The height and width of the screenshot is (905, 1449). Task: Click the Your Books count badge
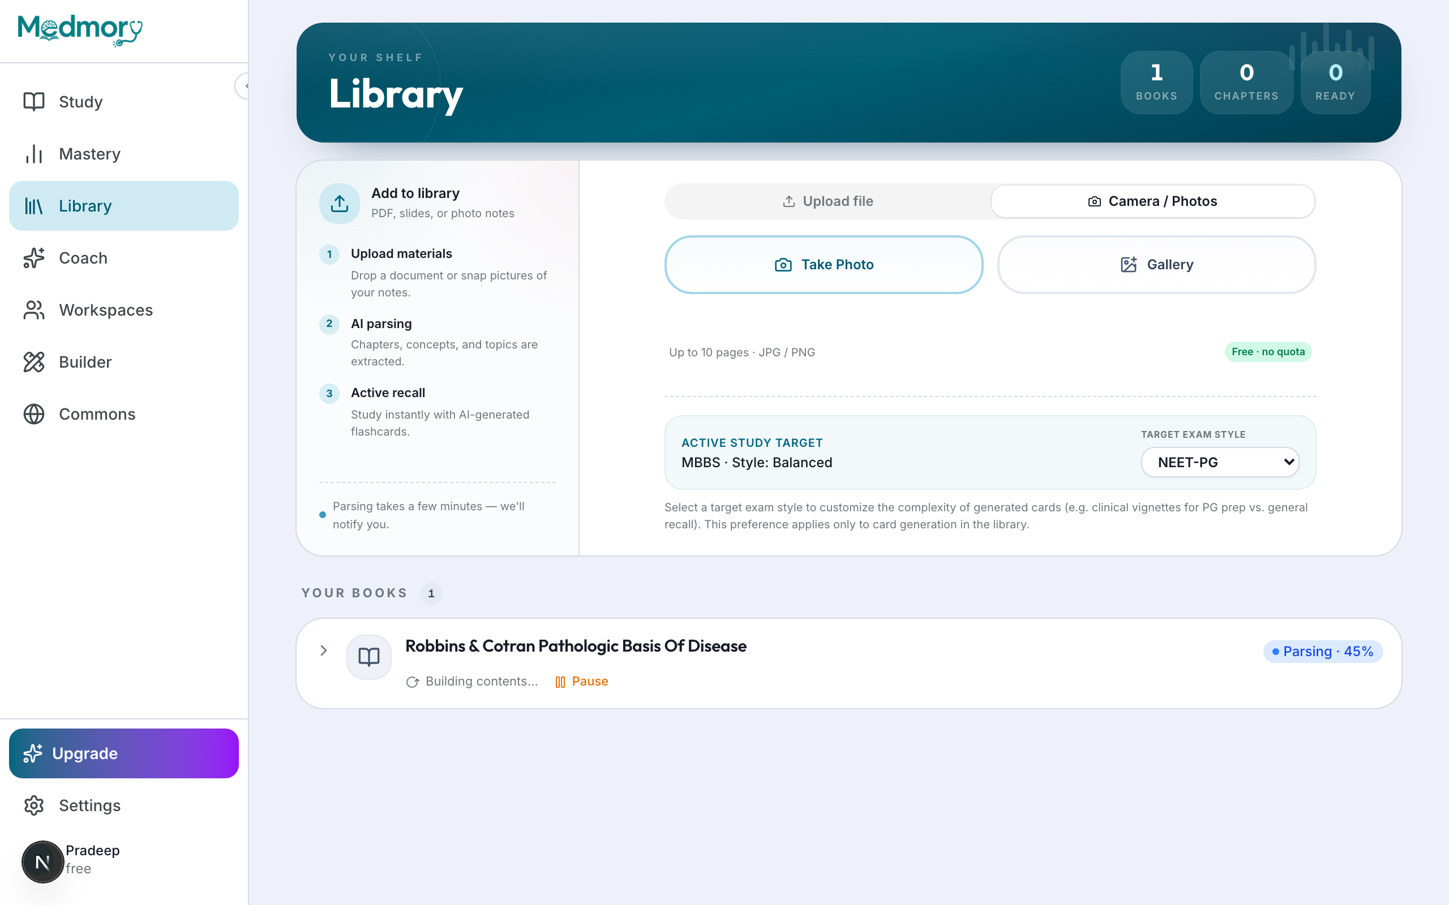(x=431, y=594)
